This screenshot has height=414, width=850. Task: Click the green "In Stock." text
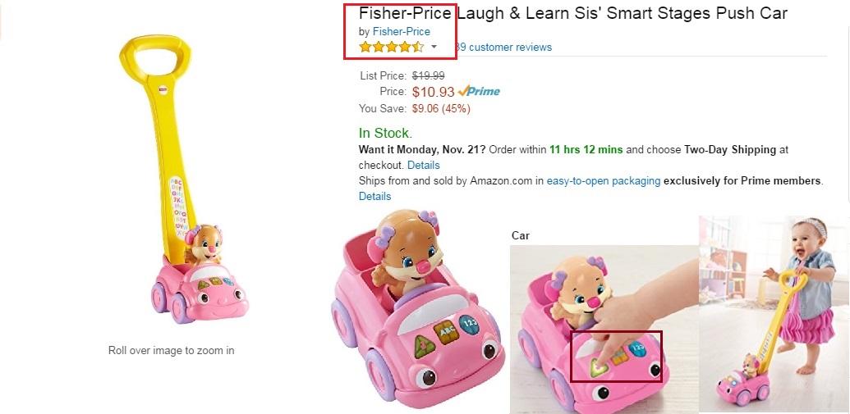pyautogui.click(x=385, y=133)
